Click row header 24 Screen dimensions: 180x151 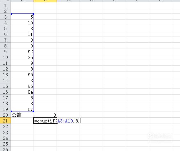(x=5, y=138)
